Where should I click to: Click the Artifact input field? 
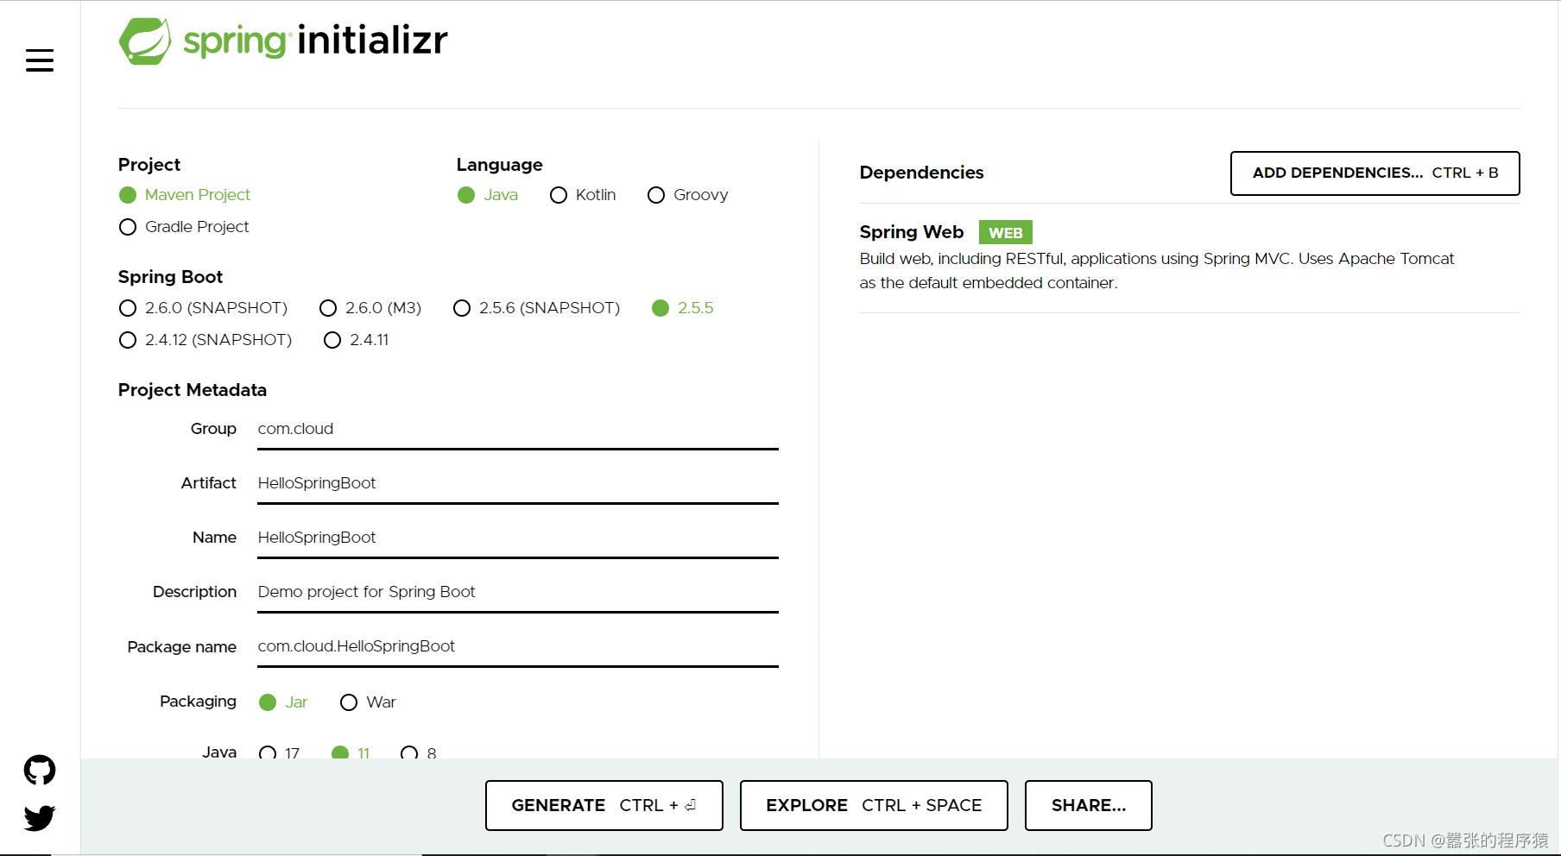coord(518,484)
